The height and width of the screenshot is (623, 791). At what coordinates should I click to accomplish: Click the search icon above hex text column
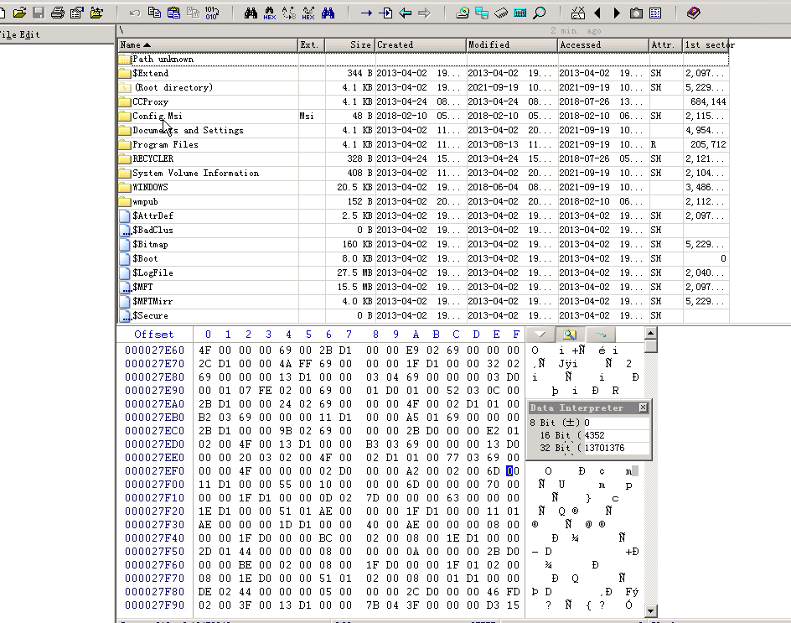tap(570, 335)
